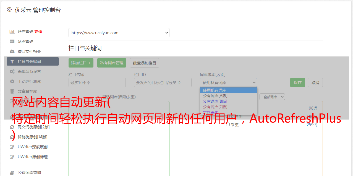Open UWriter原创标题 in the sidebar
This screenshot has width=353, height=176.
click(x=33, y=157)
